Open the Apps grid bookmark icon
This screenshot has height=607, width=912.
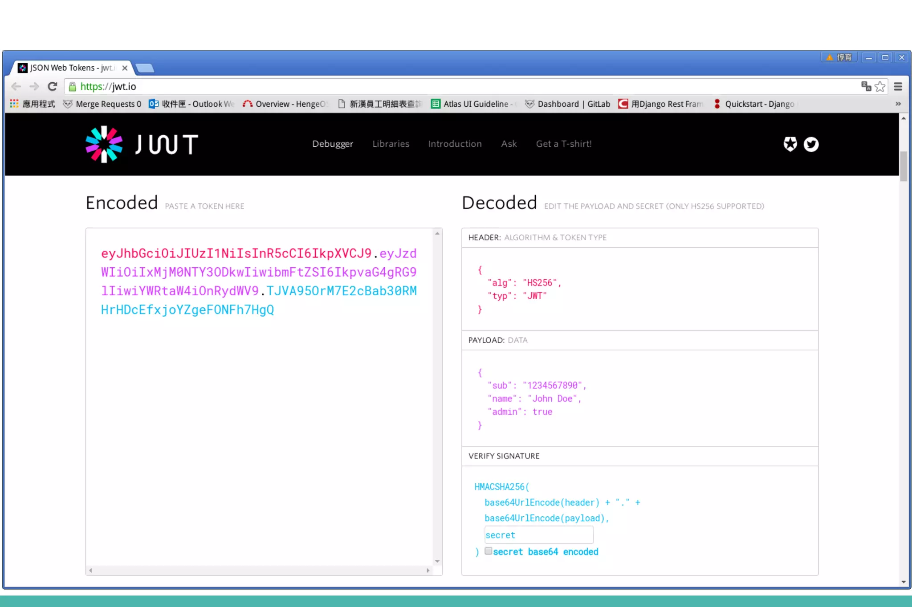point(14,104)
